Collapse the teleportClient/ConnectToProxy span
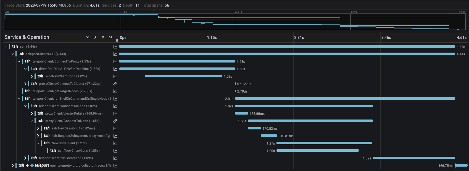The width and height of the screenshot is (469, 171). pyautogui.click(x=19, y=61)
